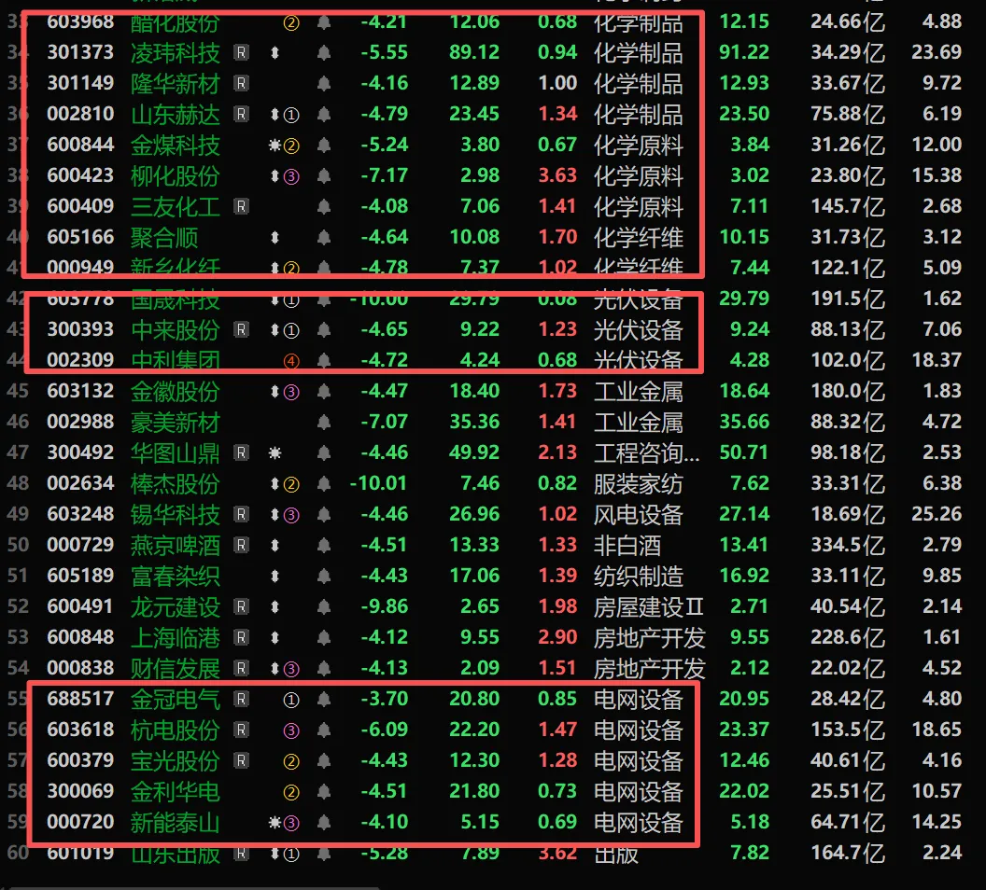This screenshot has height=890, width=986.
Task: Select stock code 603132
Action: [80, 391]
